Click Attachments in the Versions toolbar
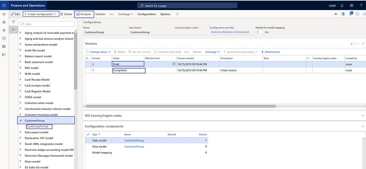 [x=270, y=52]
